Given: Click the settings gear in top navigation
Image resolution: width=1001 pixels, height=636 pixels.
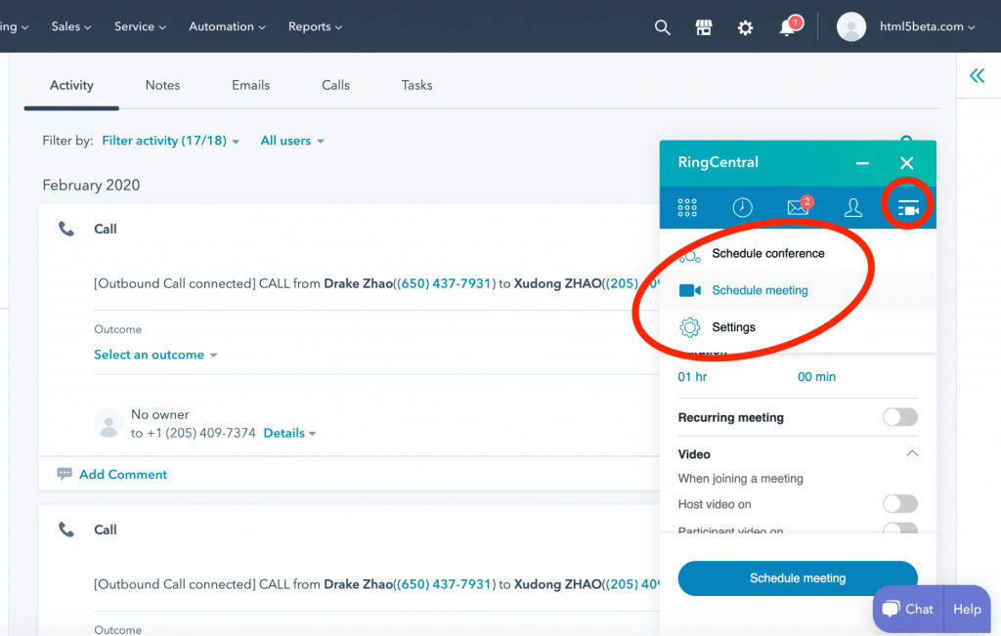Looking at the screenshot, I should pyautogui.click(x=746, y=27).
